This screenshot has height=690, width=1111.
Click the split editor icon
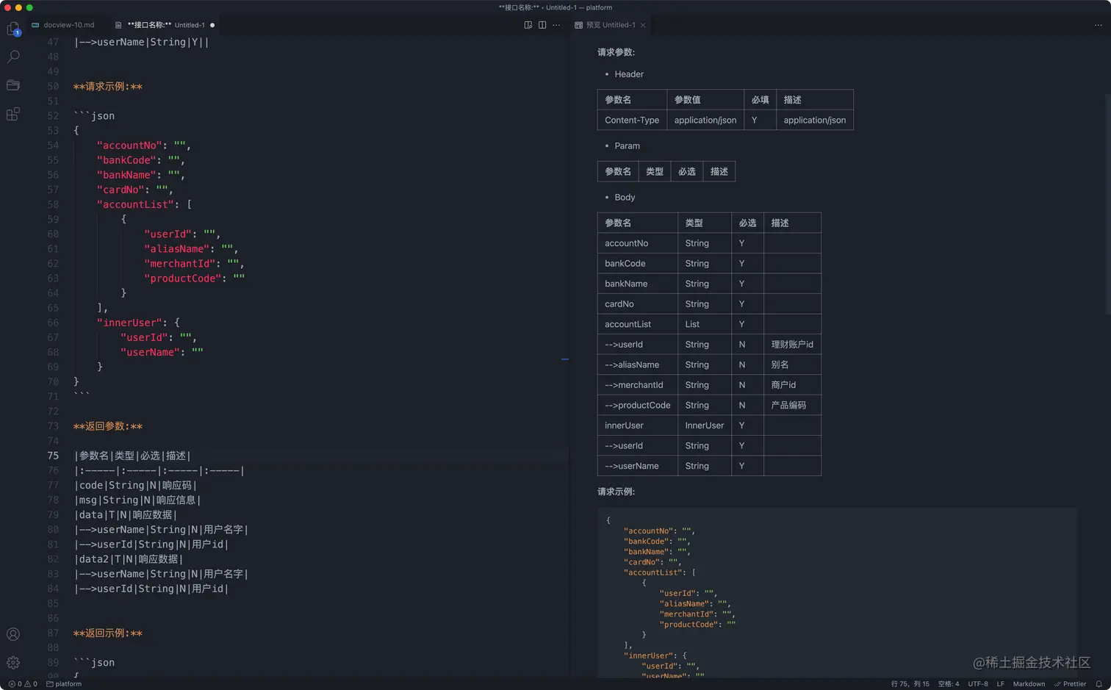click(x=542, y=25)
